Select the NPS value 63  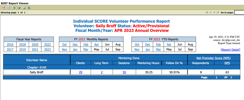click(227, 72)
